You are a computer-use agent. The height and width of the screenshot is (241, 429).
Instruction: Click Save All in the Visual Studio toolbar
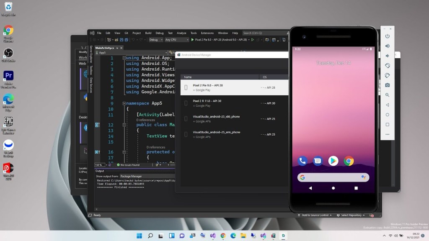pyautogui.click(x=126, y=40)
